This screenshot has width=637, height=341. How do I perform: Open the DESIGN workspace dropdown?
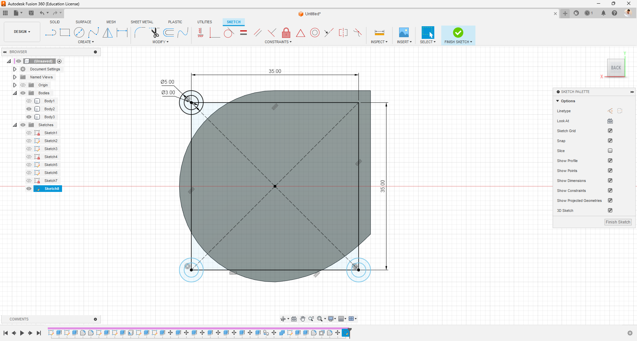[22, 32]
